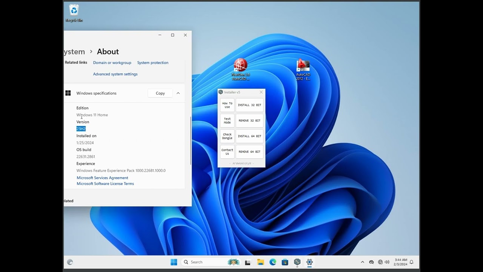483x272 pixels.
Task: Click the Experience label
Action: 86,164
